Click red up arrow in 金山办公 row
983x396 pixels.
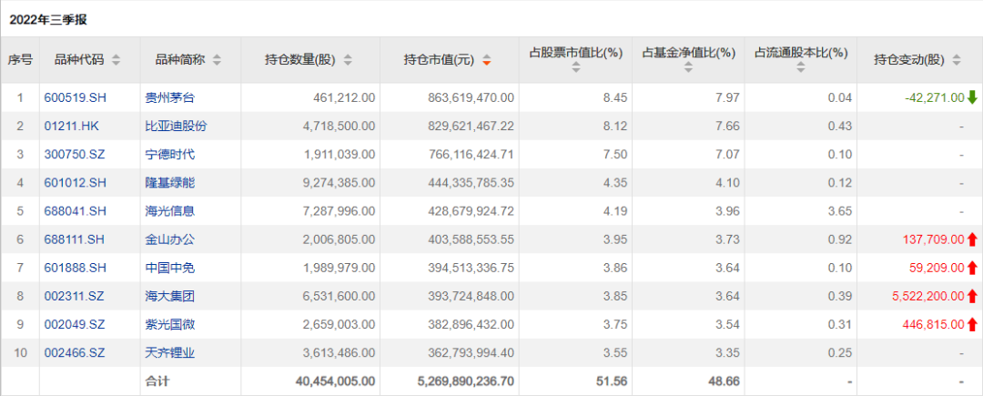[x=972, y=239]
